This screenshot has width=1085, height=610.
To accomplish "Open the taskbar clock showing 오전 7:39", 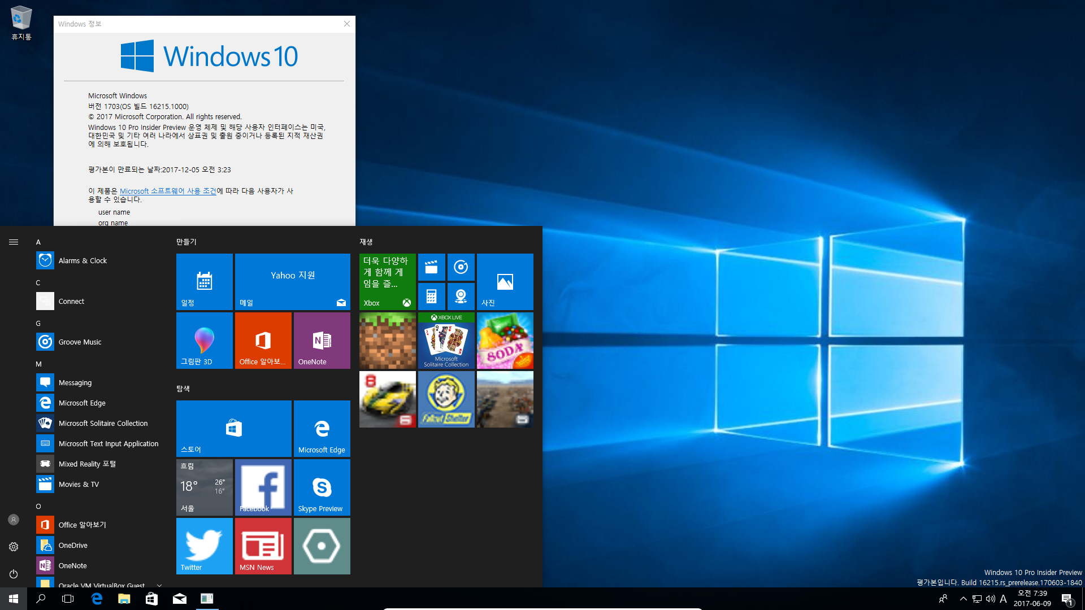I will [x=1032, y=599].
